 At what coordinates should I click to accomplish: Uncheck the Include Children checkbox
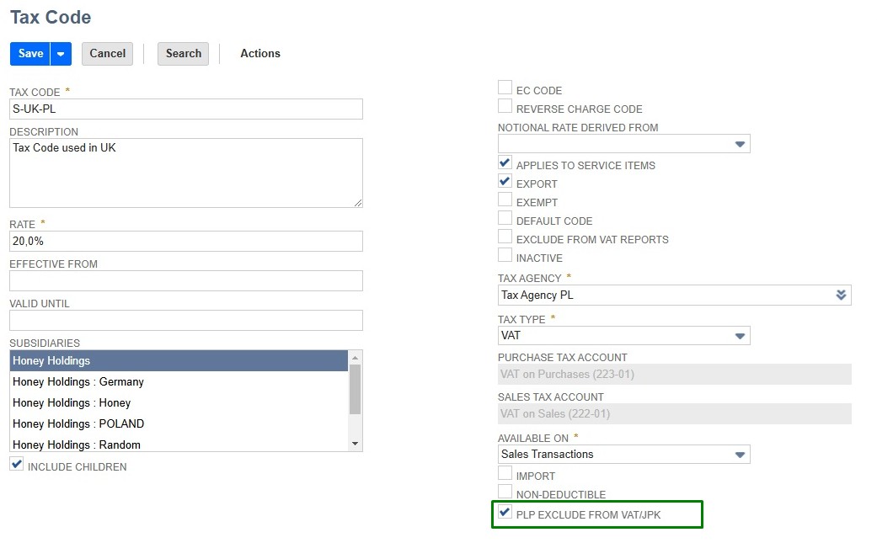[17, 465]
